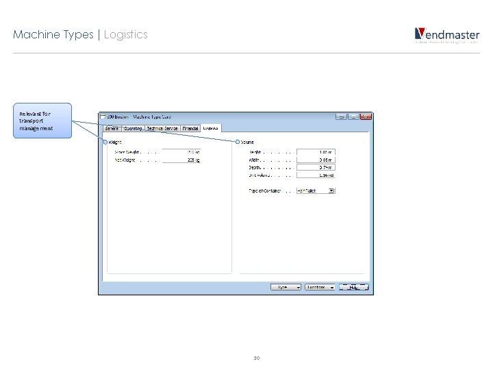Screen dimensions: 493x370
Task: Click the Net Weight label
Action: (x=125, y=160)
